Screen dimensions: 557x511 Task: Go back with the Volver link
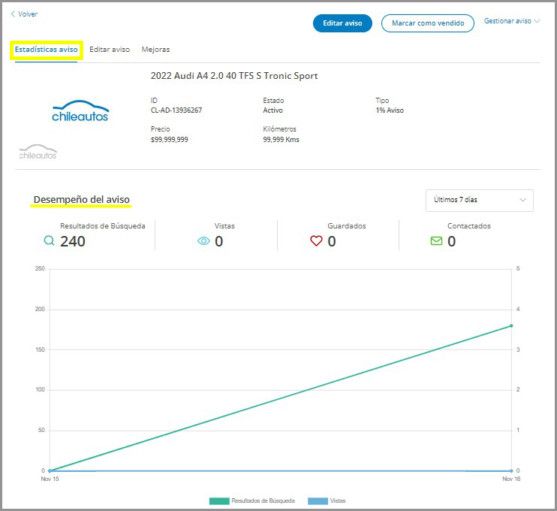click(x=24, y=14)
